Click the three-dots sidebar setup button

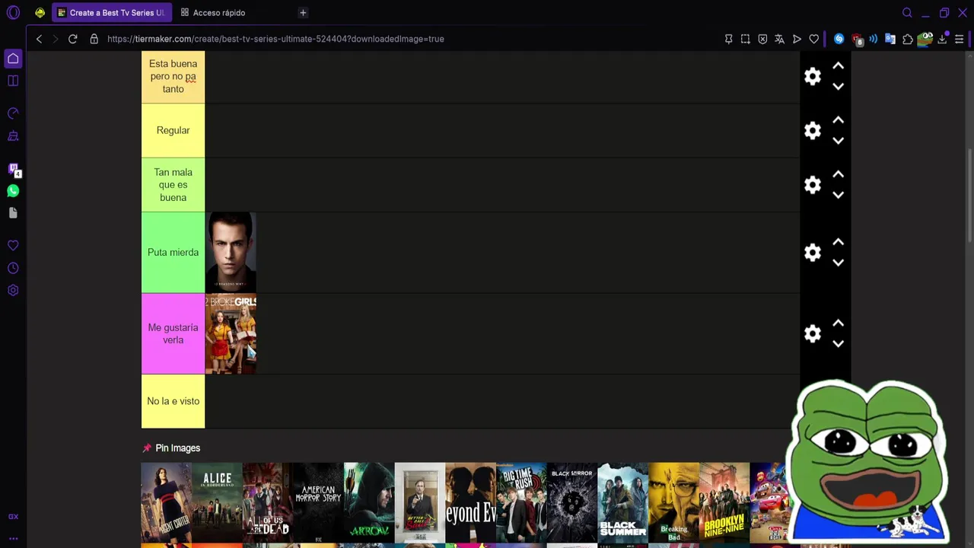tap(13, 538)
